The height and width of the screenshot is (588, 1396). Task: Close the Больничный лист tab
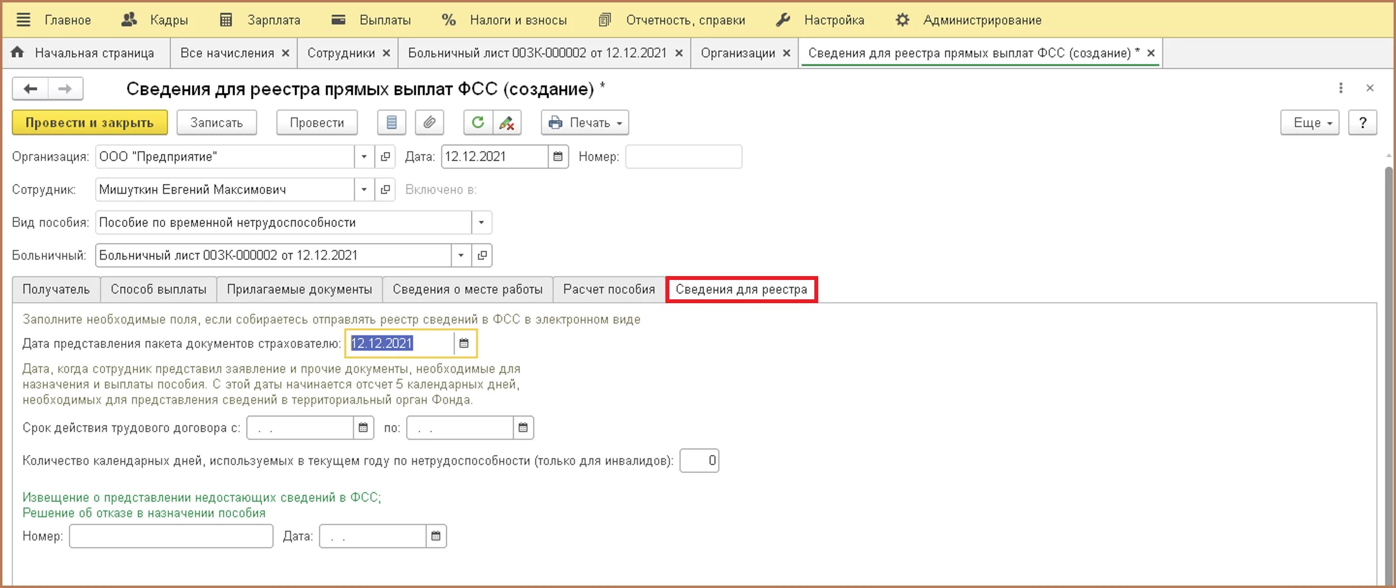click(x=679, y=53)
